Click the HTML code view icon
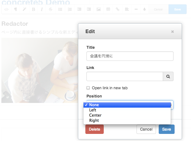The width and height of the screenshot is (191, 141). click(x=7, y=9)
